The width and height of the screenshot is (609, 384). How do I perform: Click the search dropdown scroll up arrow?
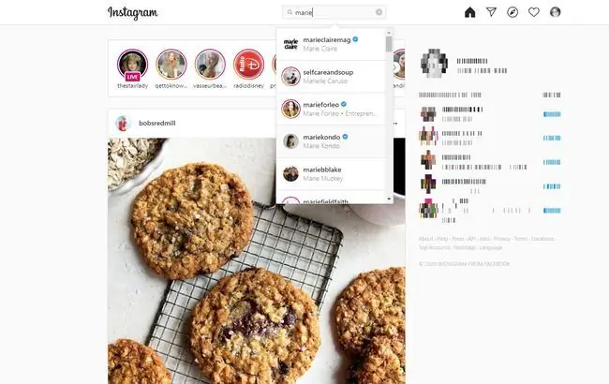[x=389, y=33]
